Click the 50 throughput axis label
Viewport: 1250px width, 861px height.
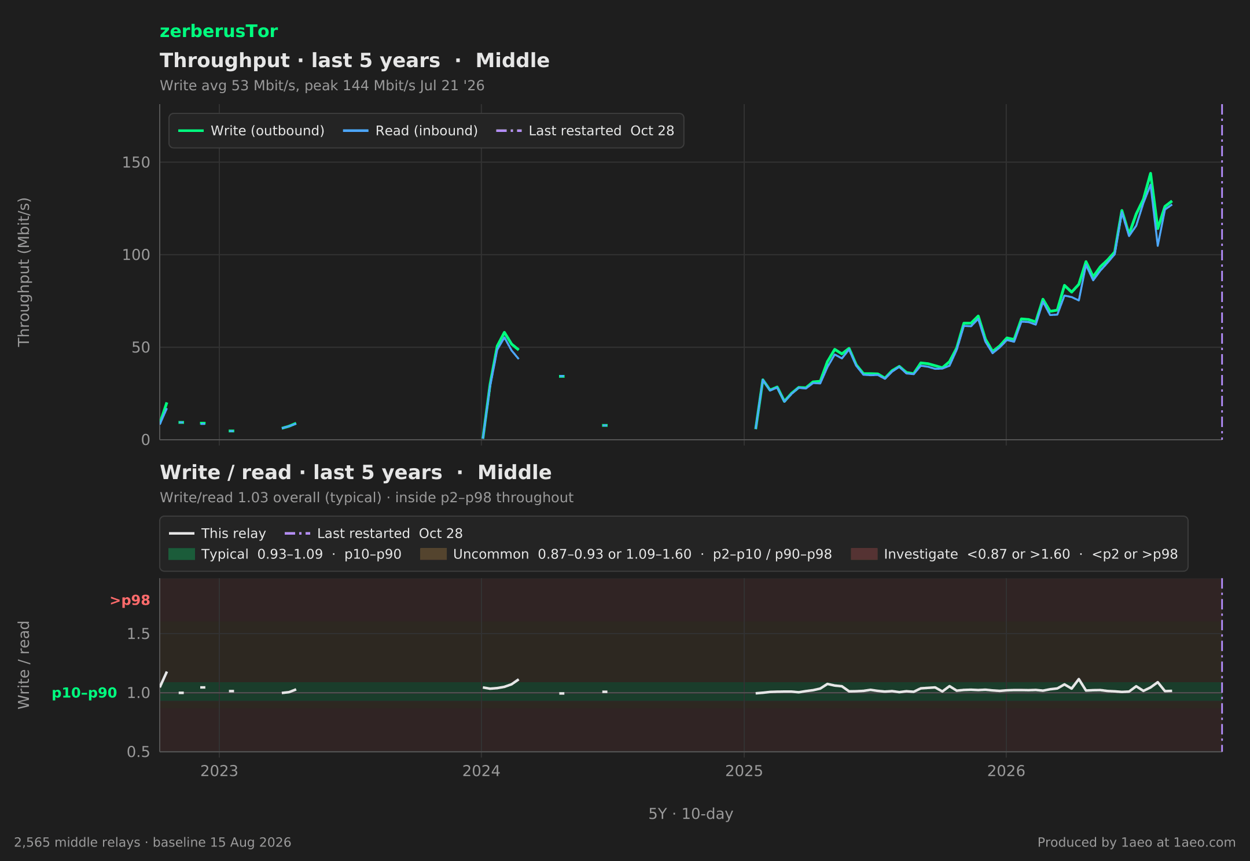141,348
